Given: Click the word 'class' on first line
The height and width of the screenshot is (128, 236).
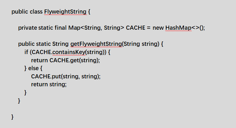Looking at the screenshot, I should pos(36,12).
